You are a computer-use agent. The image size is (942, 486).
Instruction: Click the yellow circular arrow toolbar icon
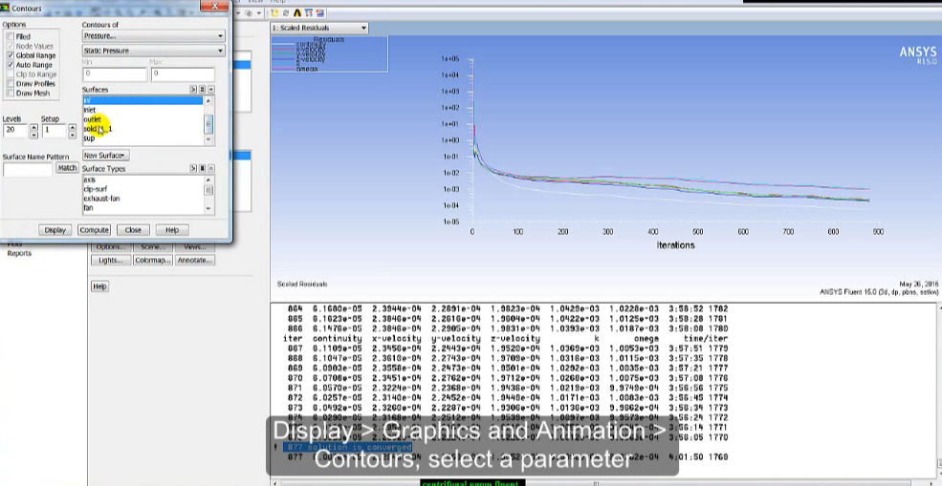[x=275, y=12]
